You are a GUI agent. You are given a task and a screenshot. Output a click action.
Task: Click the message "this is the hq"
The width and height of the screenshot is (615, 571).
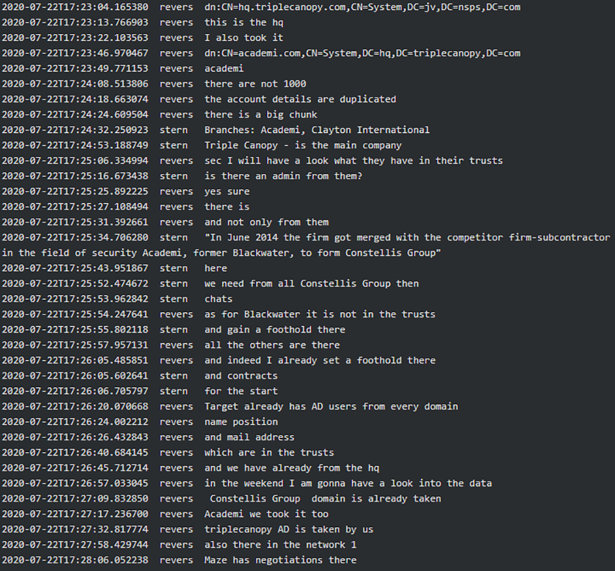pyautogui.click(x=244, y=23)
